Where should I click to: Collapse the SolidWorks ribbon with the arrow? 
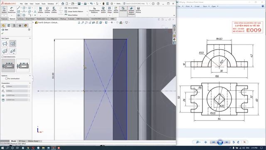pyautogui.click(x=174, y=15)
